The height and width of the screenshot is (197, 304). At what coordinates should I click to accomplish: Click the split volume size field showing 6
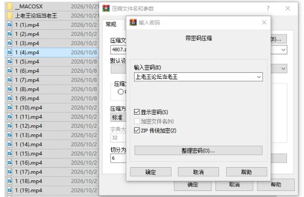click(x=118, y=158)
